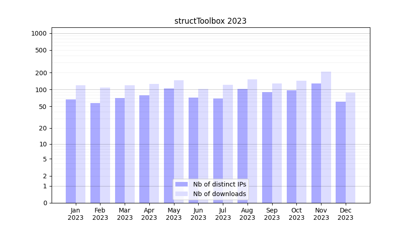411x228 pixels.
Task: Click the 1000 y-axis tick label
Action: 39,33
